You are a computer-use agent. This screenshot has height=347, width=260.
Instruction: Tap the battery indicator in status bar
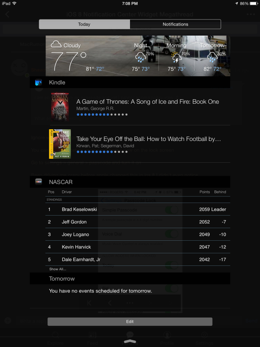point(254,3)
